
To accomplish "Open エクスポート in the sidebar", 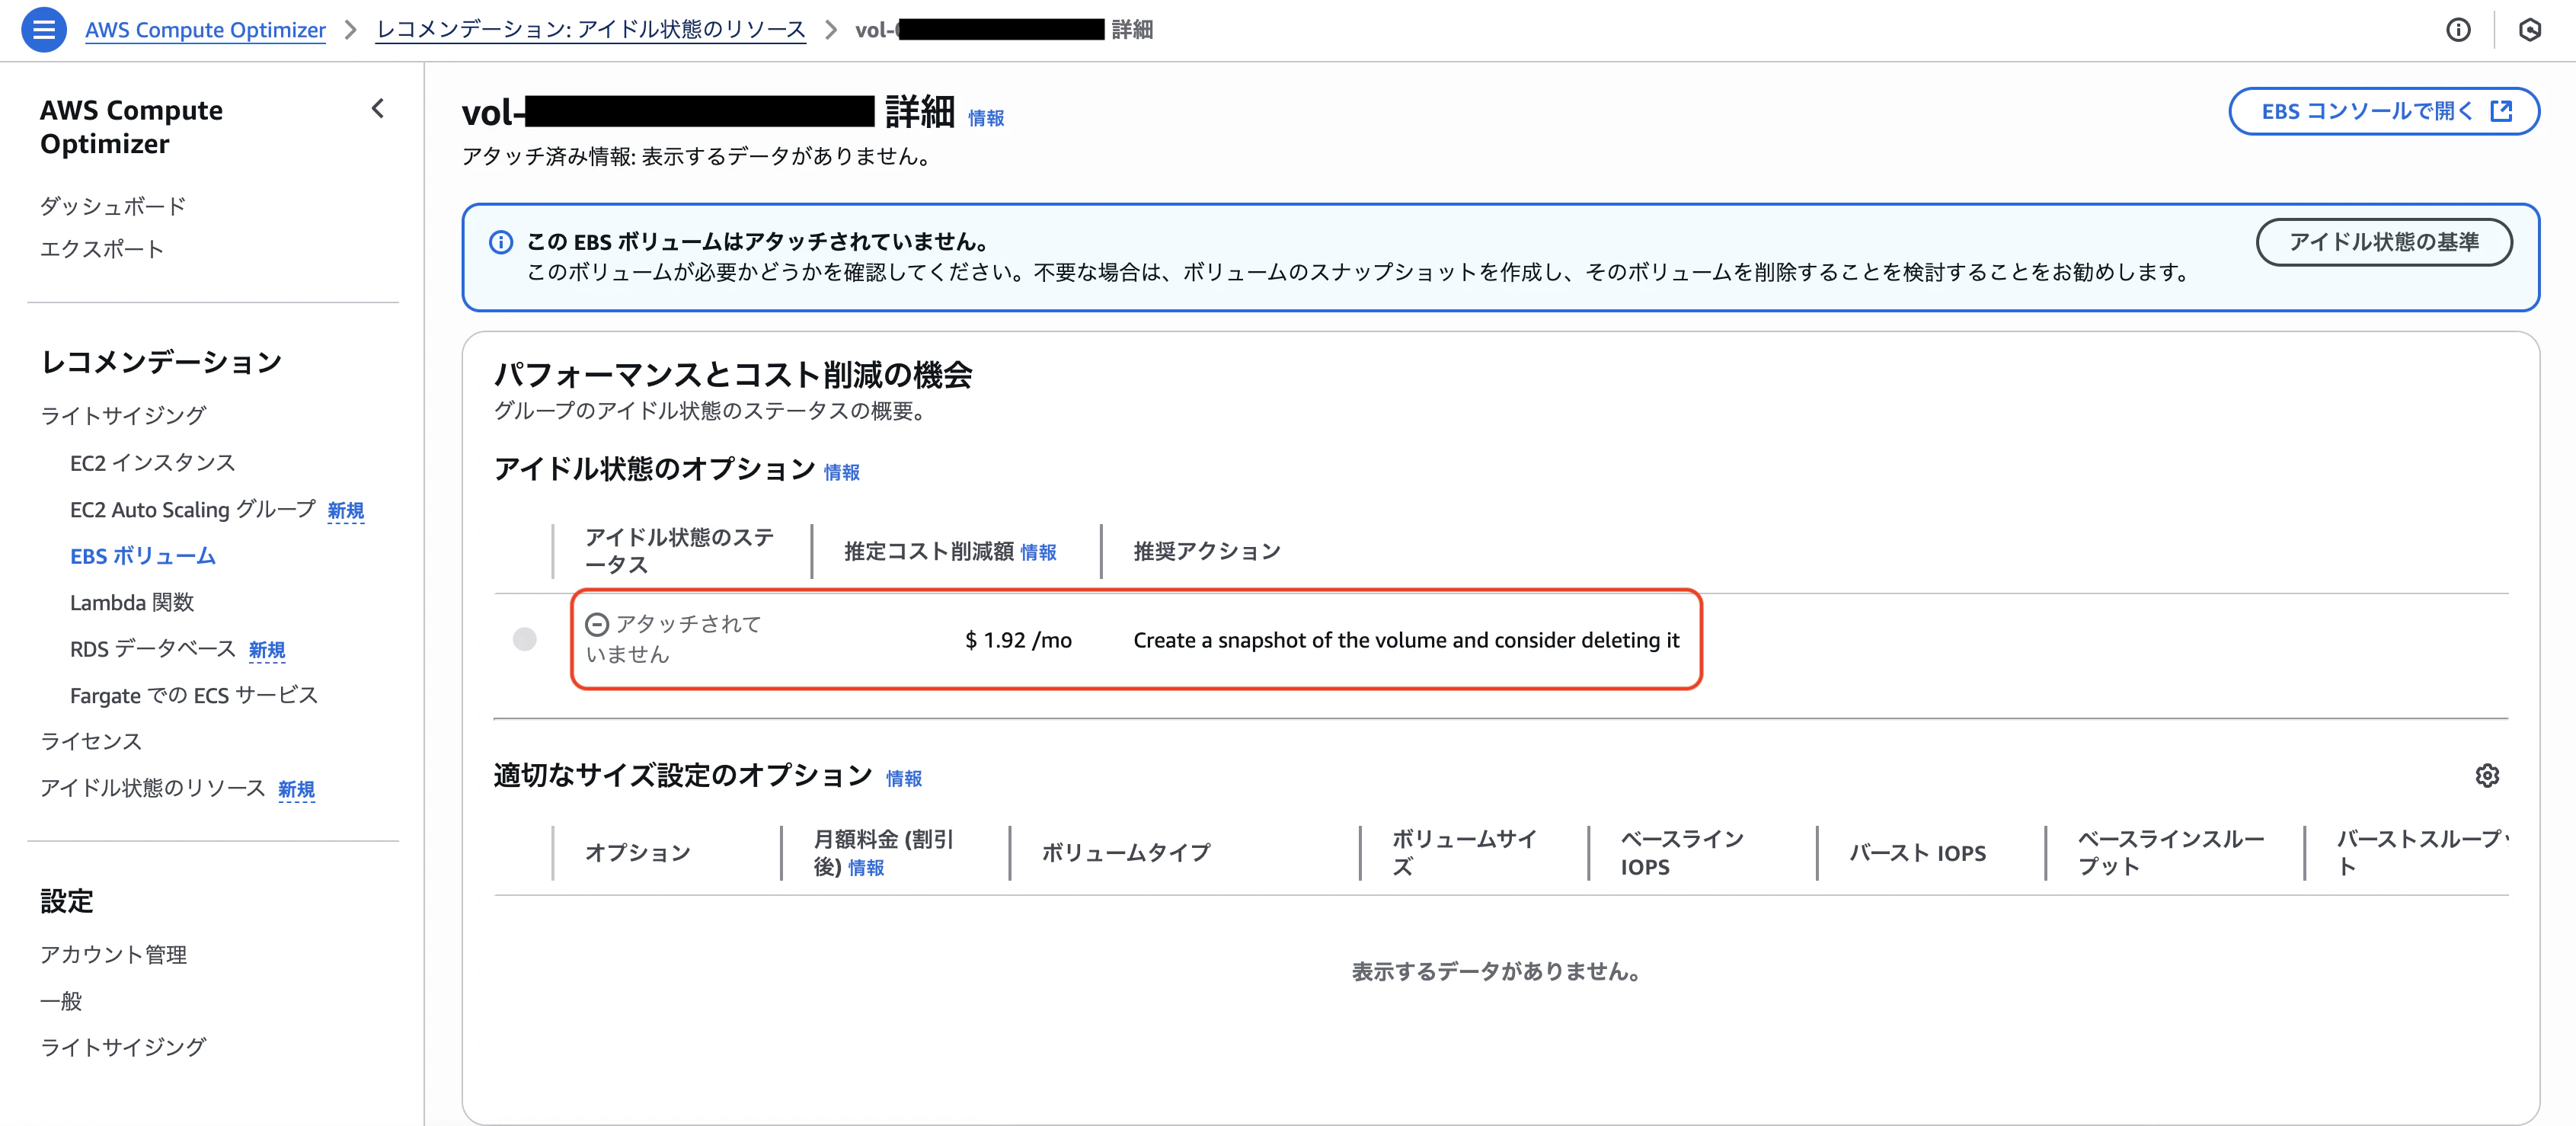I will (x=102, y=249).
